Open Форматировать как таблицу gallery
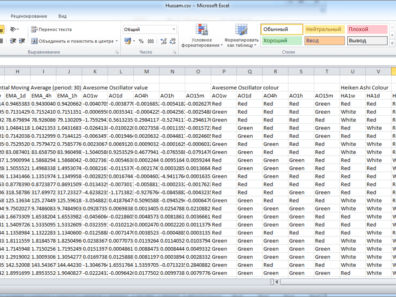This screenshot has width=396, height=297. pos(242,36)
